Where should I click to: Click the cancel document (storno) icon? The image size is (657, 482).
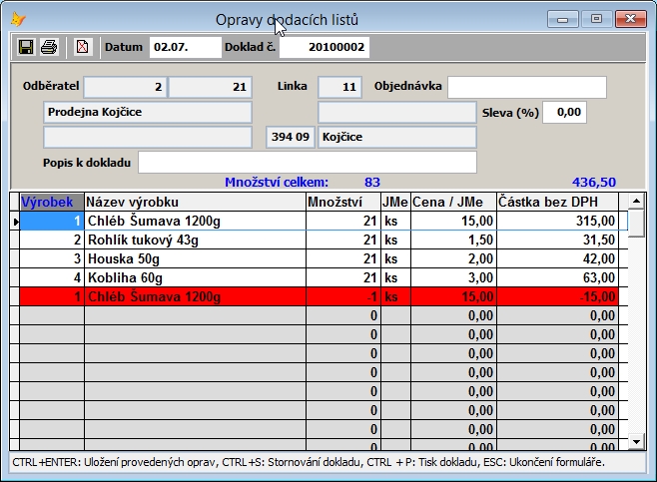(x=83, y=47)
